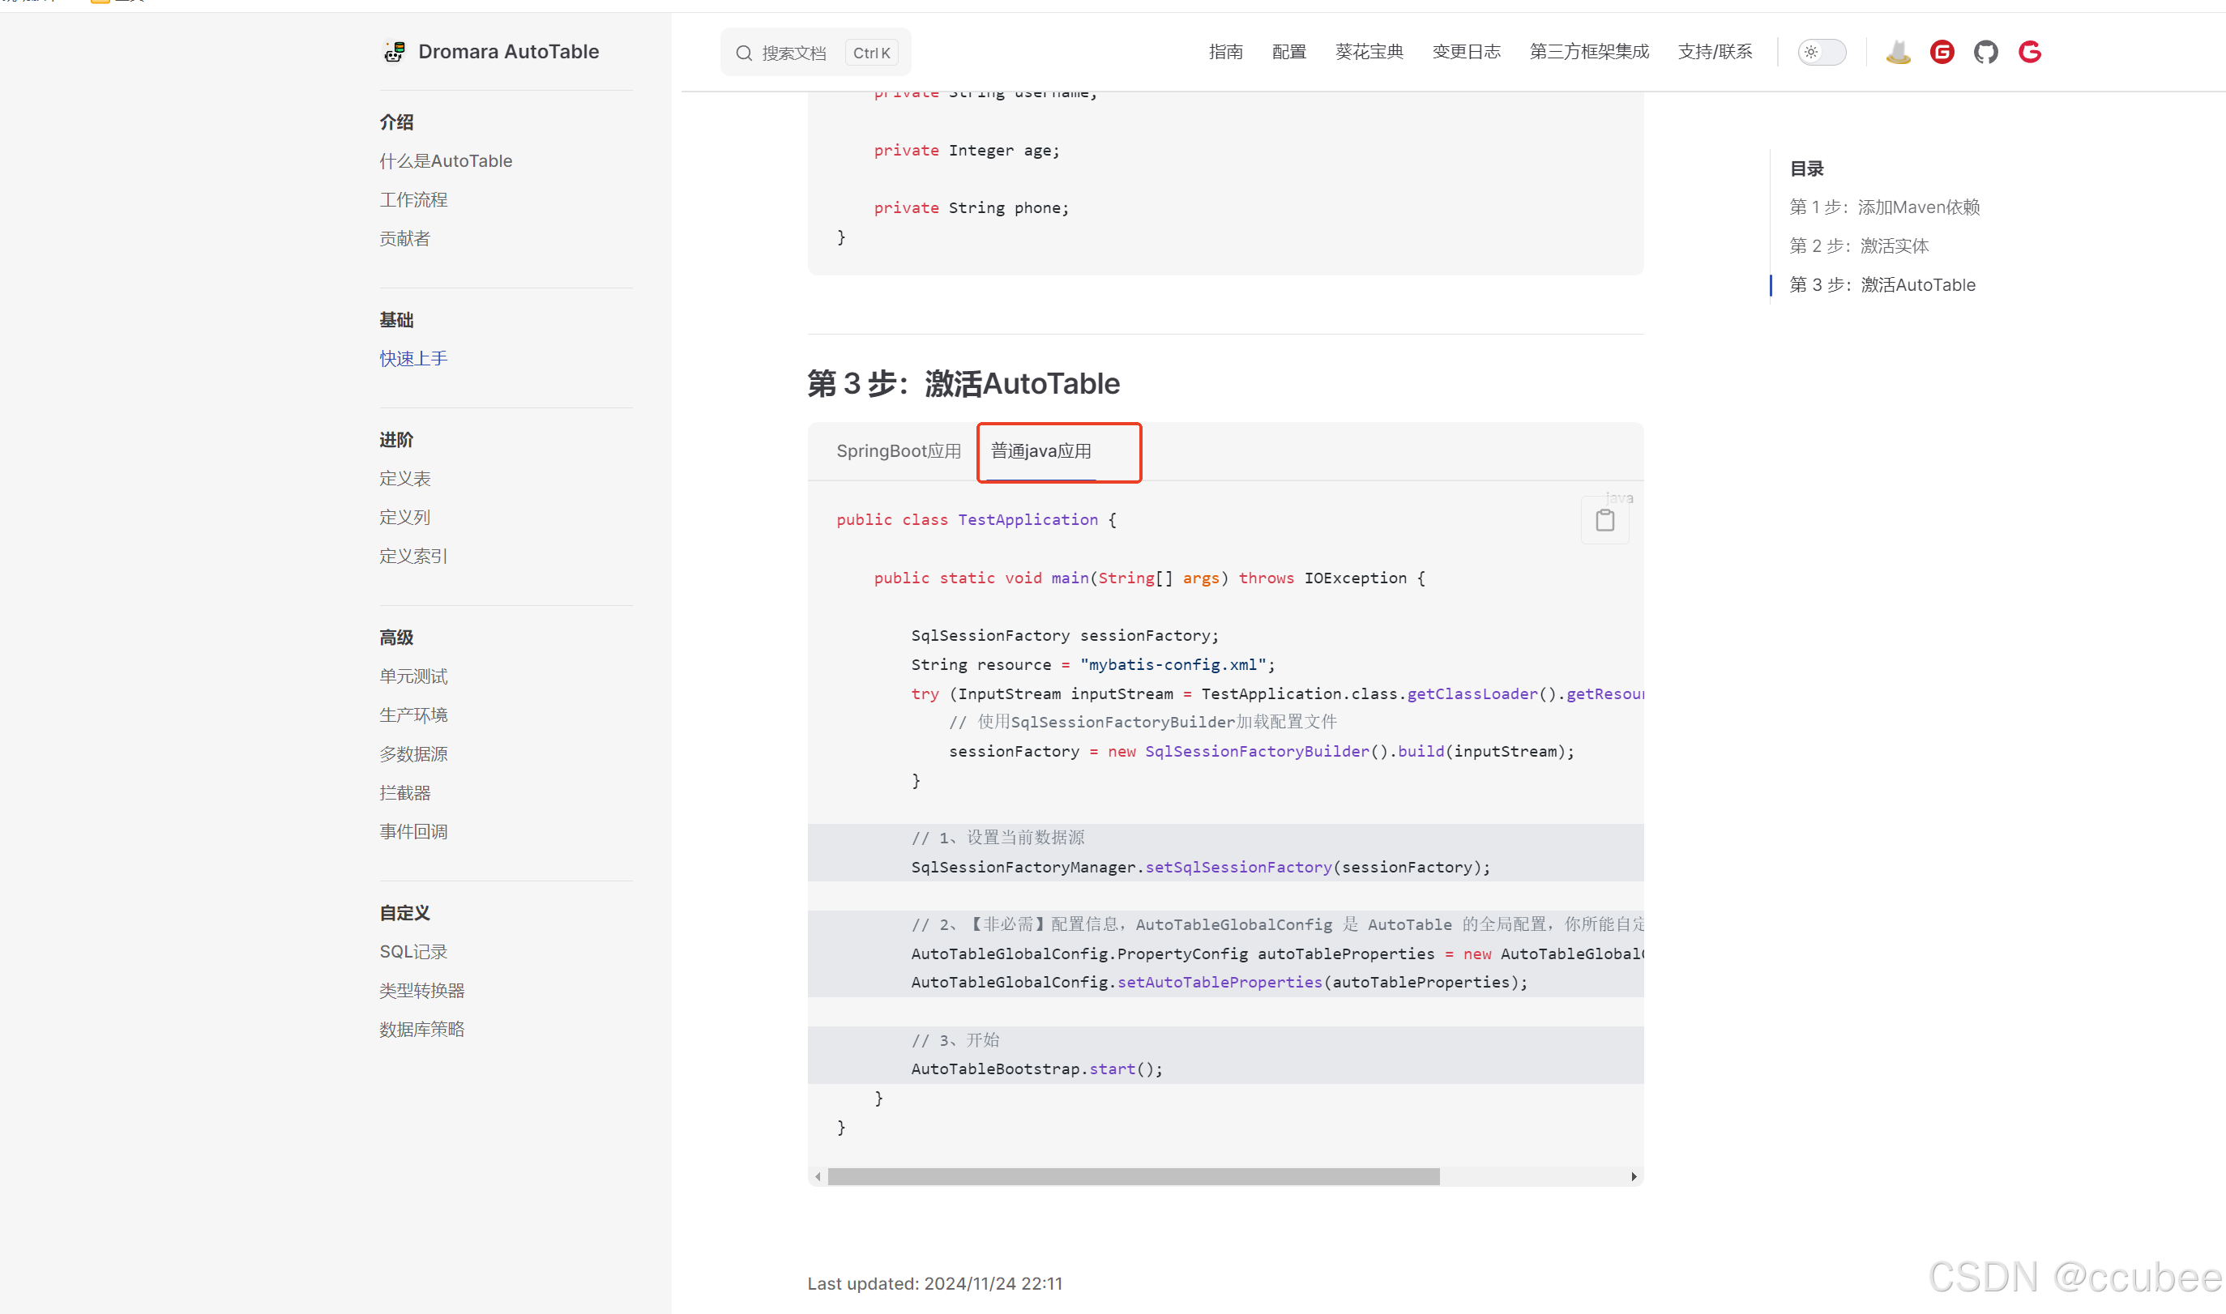
Task: Jump to 第 1 步：添加Maven依赖 in outline
Action: (1884, 207)
